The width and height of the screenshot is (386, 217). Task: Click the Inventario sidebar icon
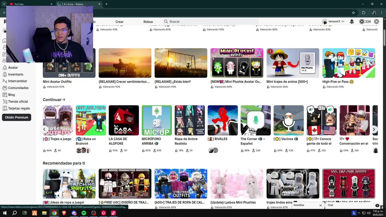pyautogui.click(x=5, y=74)
